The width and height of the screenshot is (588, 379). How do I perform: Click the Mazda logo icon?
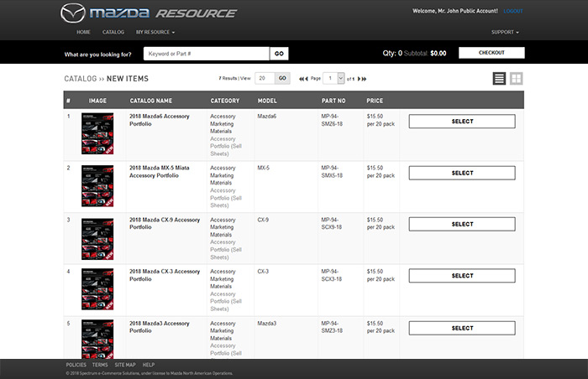73,13
